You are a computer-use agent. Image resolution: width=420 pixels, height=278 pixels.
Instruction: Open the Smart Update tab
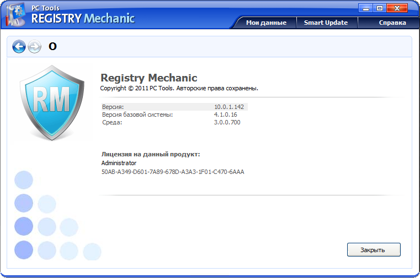click(326, 23)
